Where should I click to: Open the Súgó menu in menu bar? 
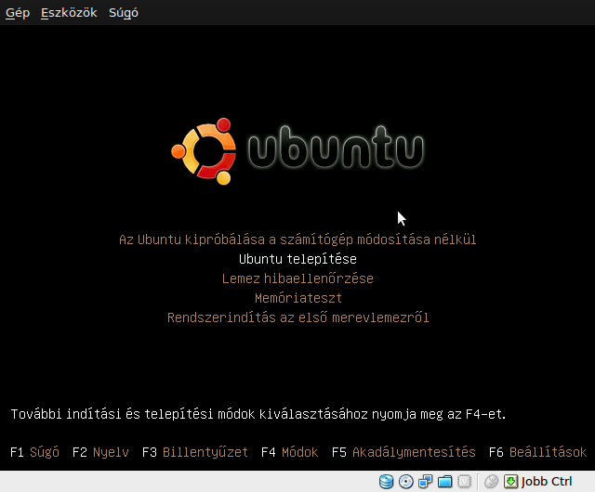(x=124, y=13)
